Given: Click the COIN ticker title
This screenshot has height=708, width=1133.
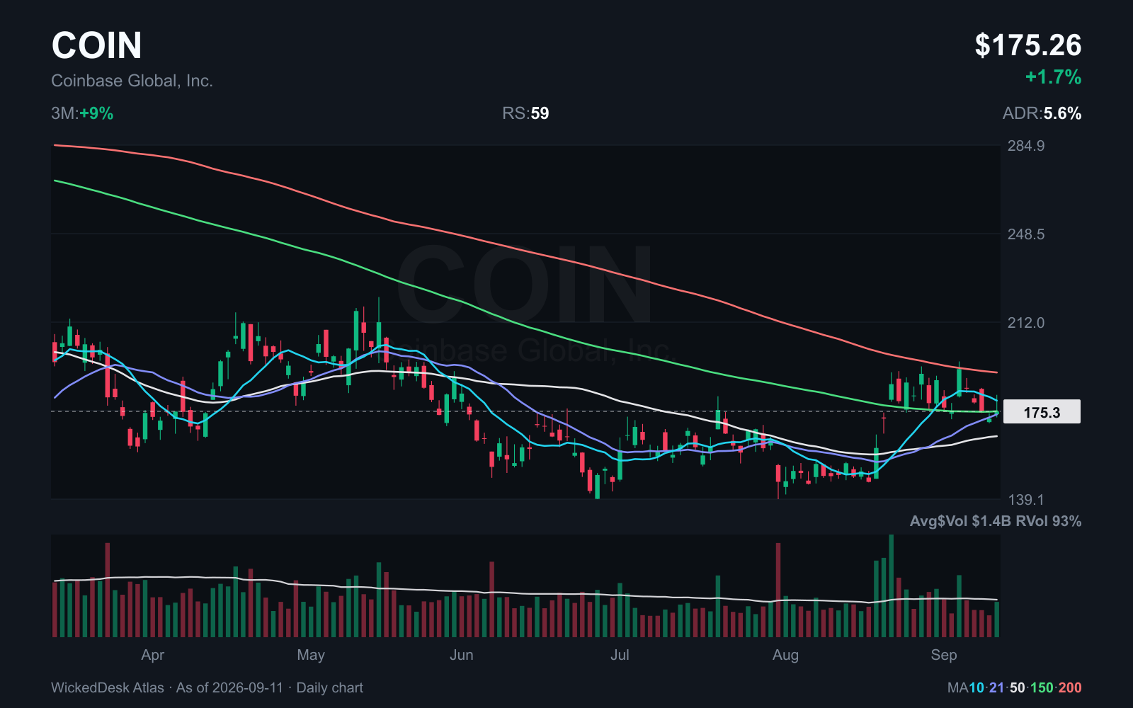Looking at the screenshot, I should 96,45.
